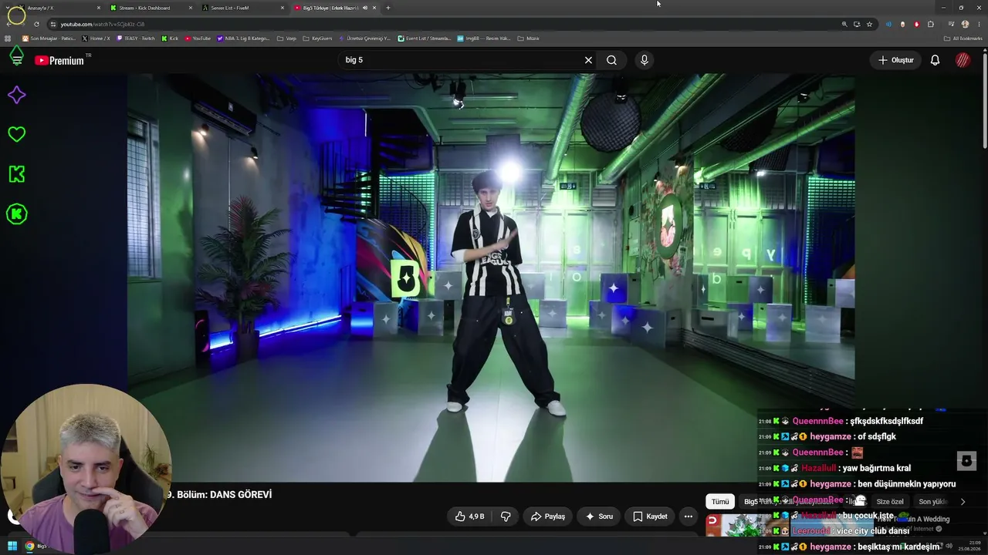Select the Tümü filter chip
The height and width of the screenshot is (555, 988).
click(x=720, y=502)
